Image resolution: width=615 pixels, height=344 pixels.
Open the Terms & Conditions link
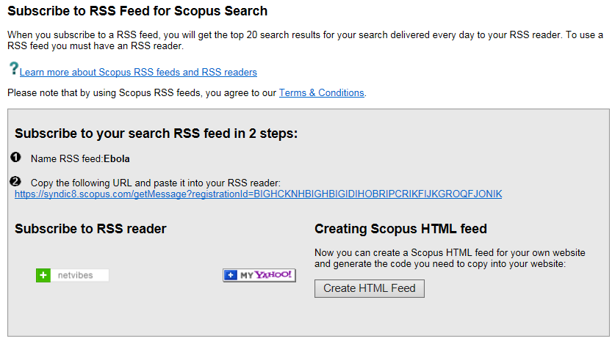pyautogui.click(x=321, y=93)
